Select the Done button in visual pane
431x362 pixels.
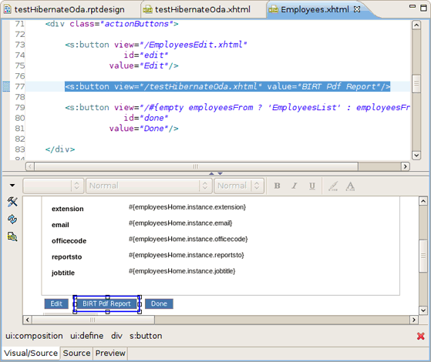coord(159,303)
